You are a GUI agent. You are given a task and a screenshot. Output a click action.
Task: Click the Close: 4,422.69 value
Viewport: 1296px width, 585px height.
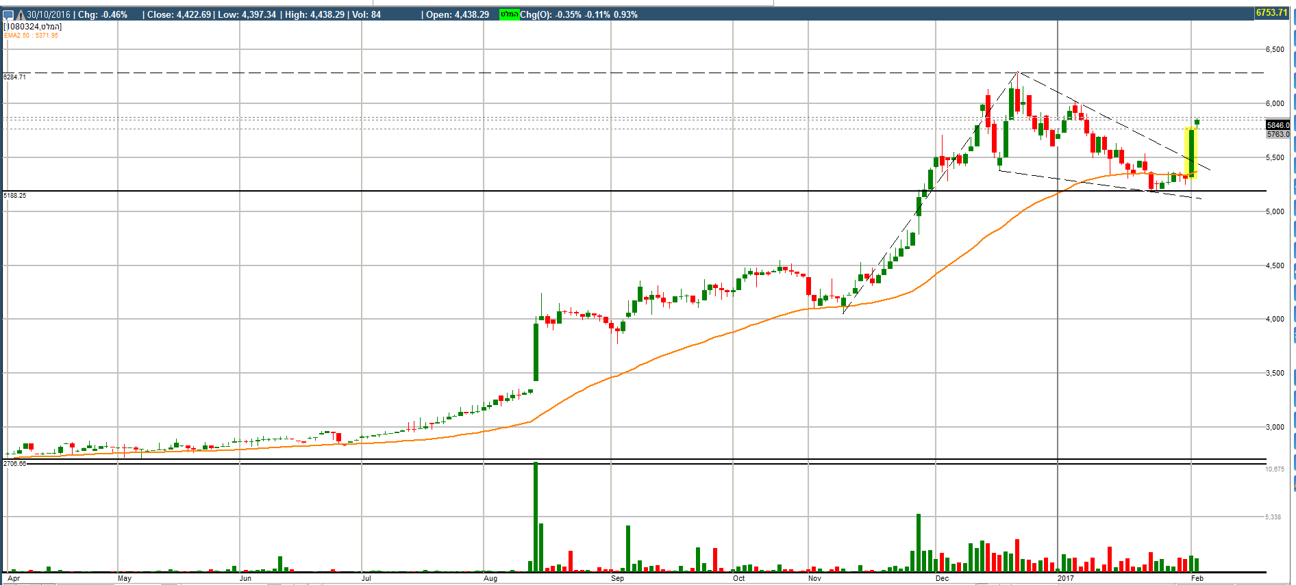(179, 14)
